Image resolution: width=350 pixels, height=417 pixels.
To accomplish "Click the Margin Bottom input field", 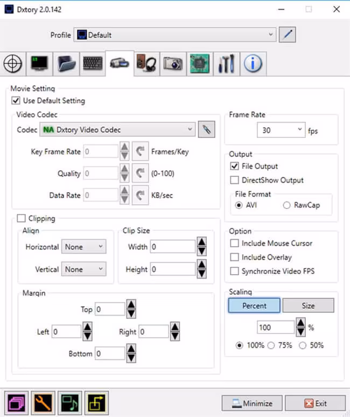I will click(x=110, y=353).
